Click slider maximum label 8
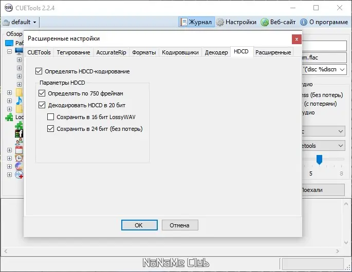 (x=341, y=173)
